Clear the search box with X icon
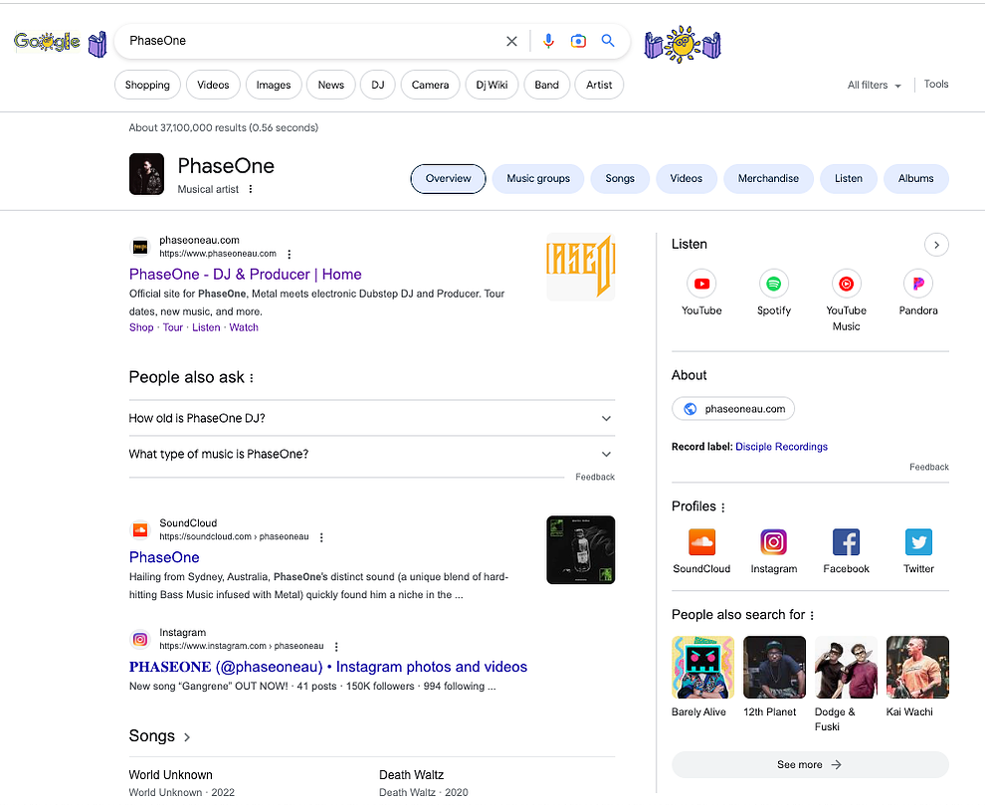 [511, 41]
